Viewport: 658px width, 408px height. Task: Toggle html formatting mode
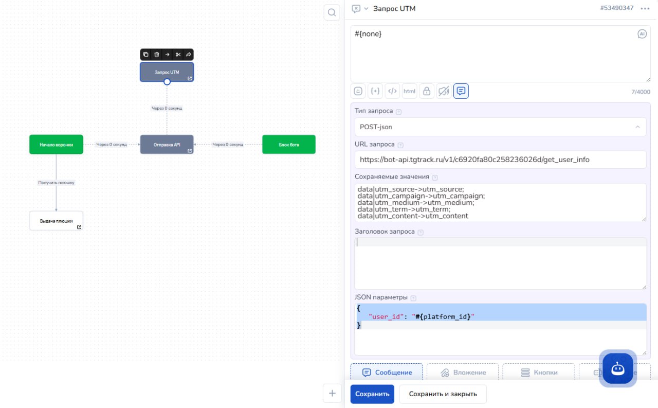pyautogui.click(x=409, y=91)
